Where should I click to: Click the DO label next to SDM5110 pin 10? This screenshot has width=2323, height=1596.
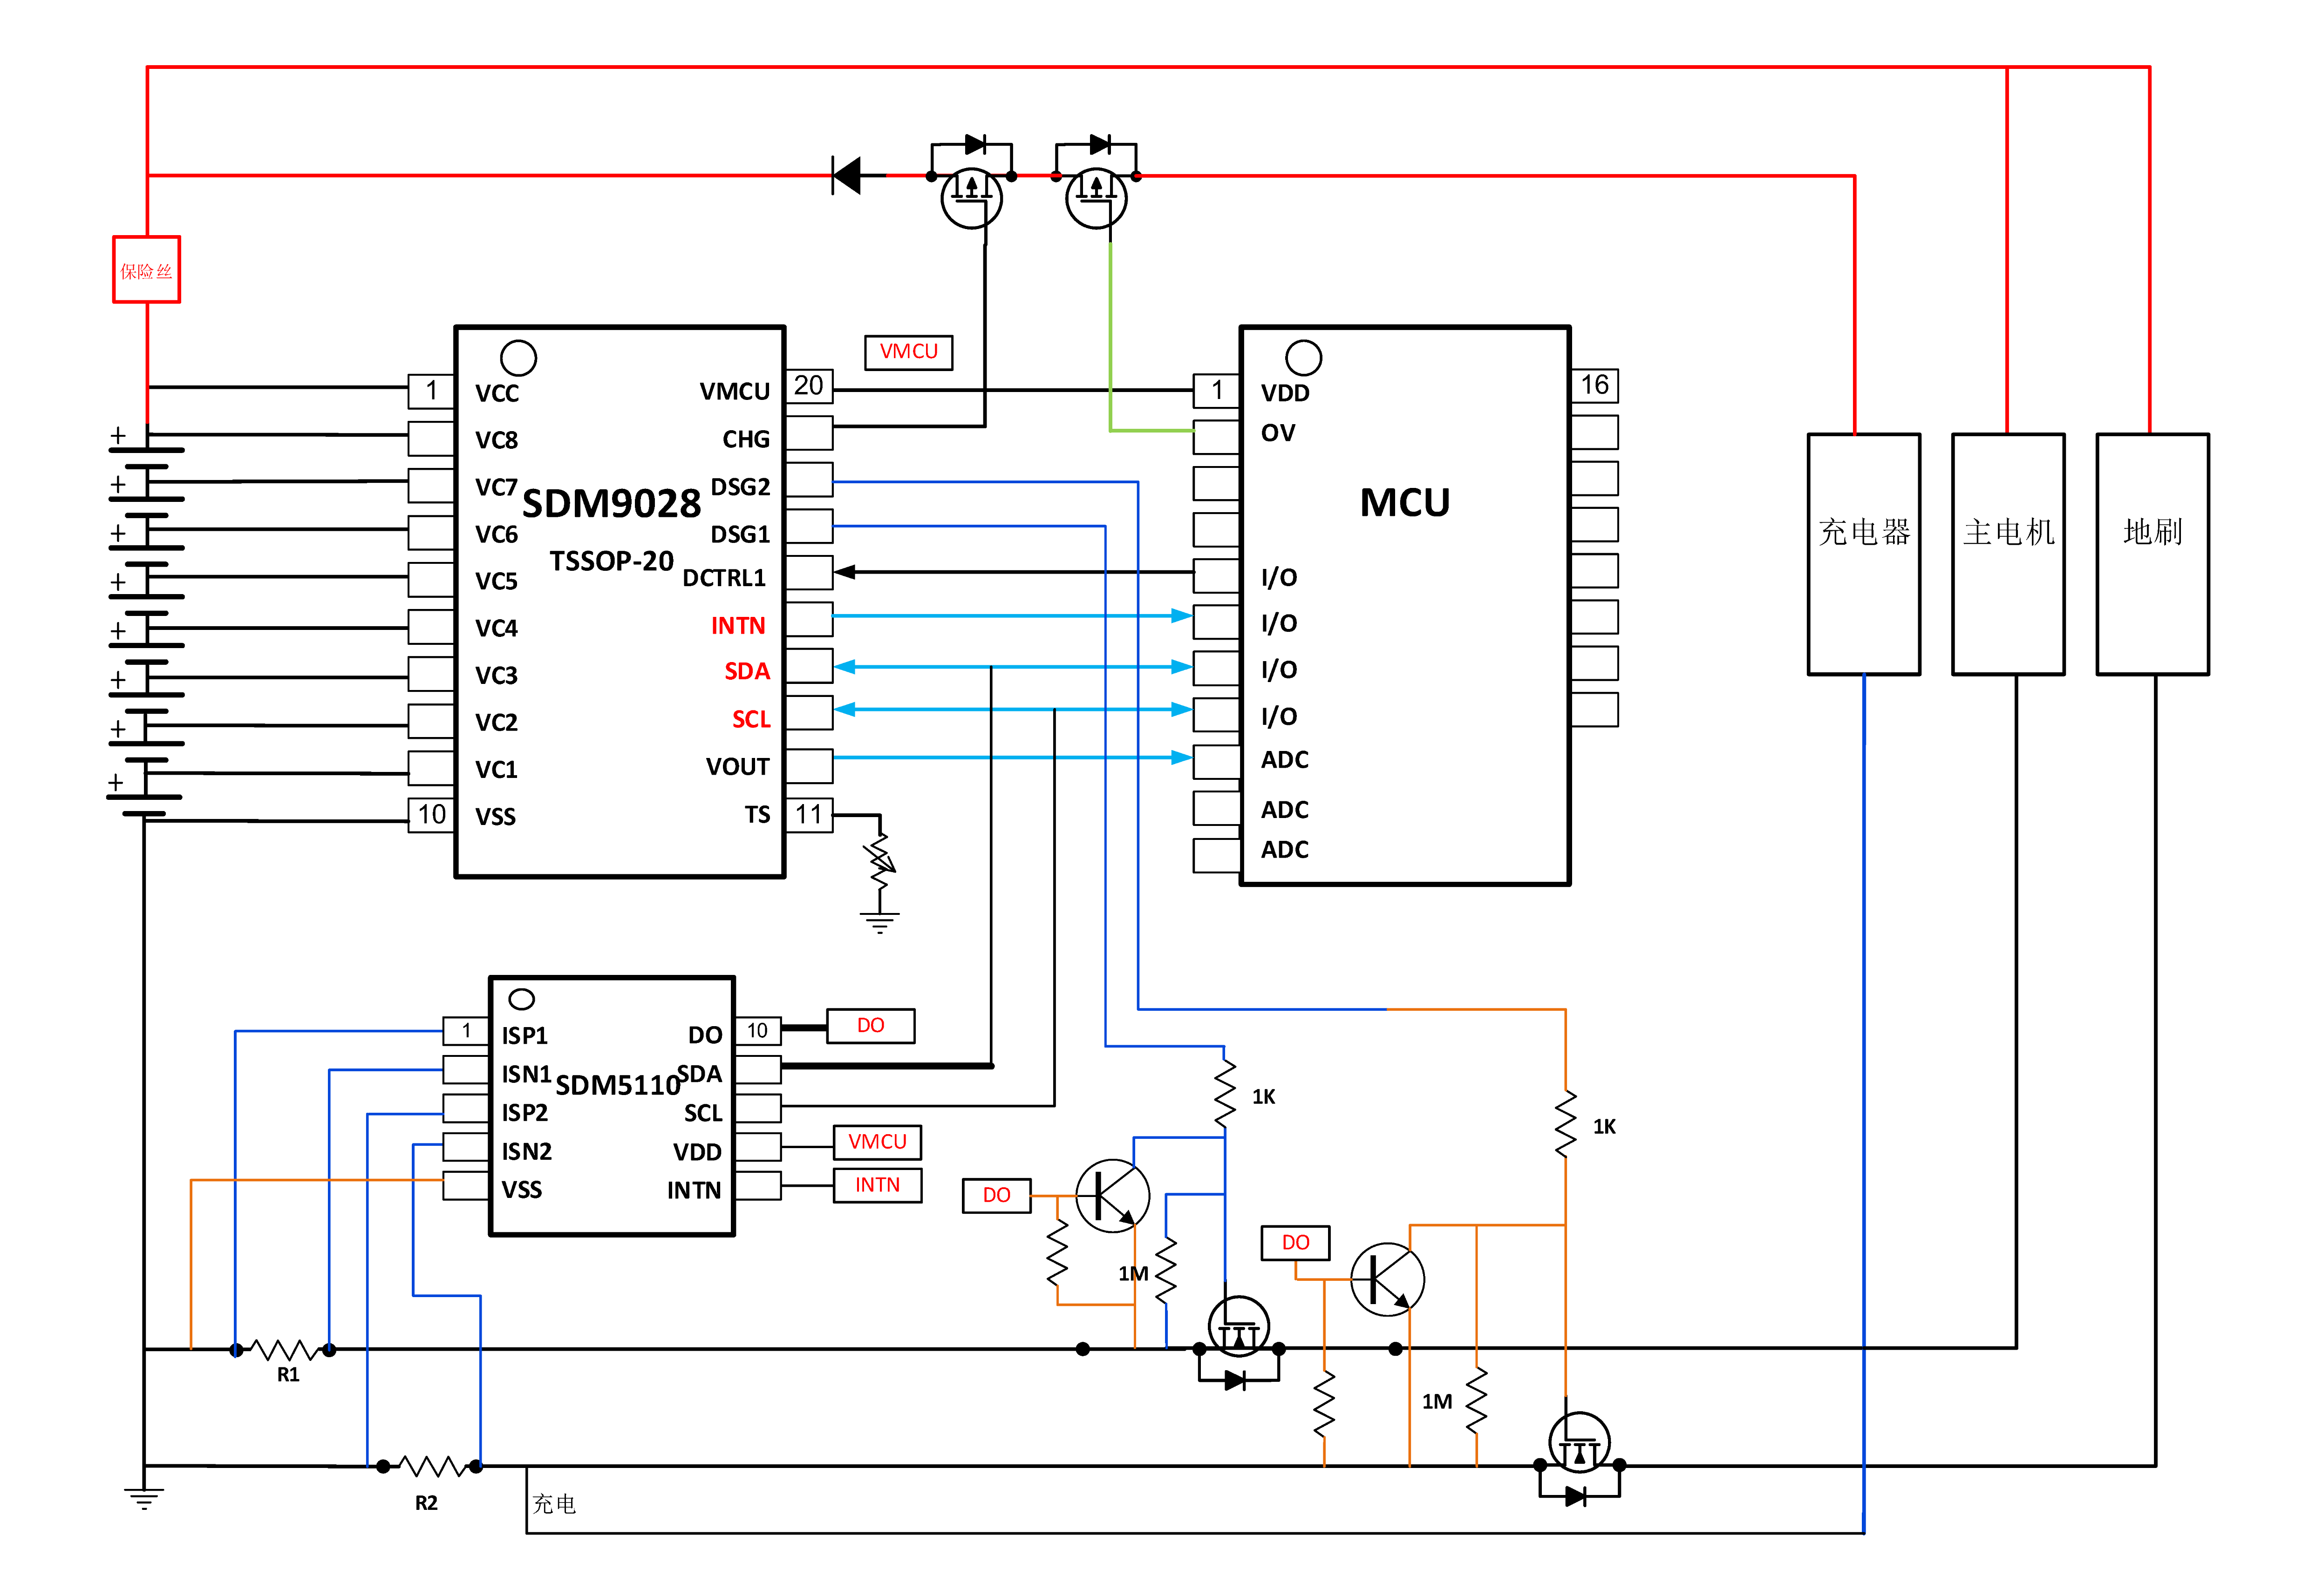[871, 1026]
